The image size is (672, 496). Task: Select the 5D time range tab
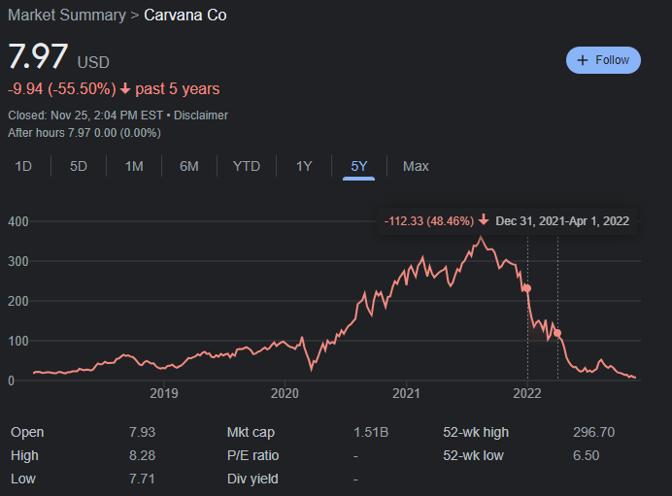[79, 166]
